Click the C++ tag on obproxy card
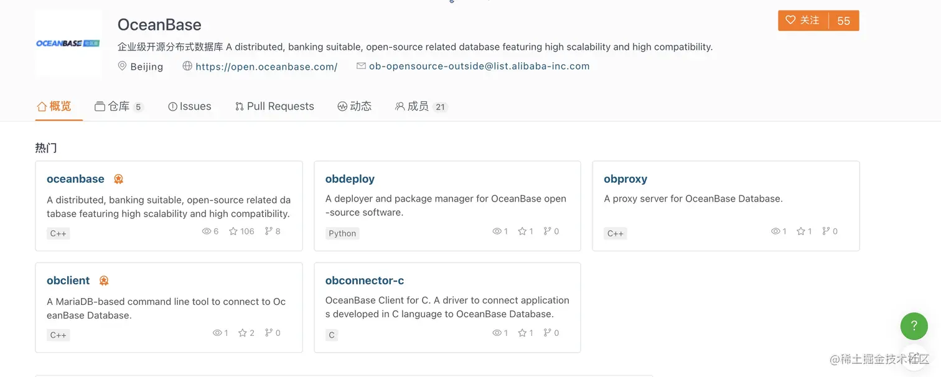941x377 pixels. click(615, 234)
